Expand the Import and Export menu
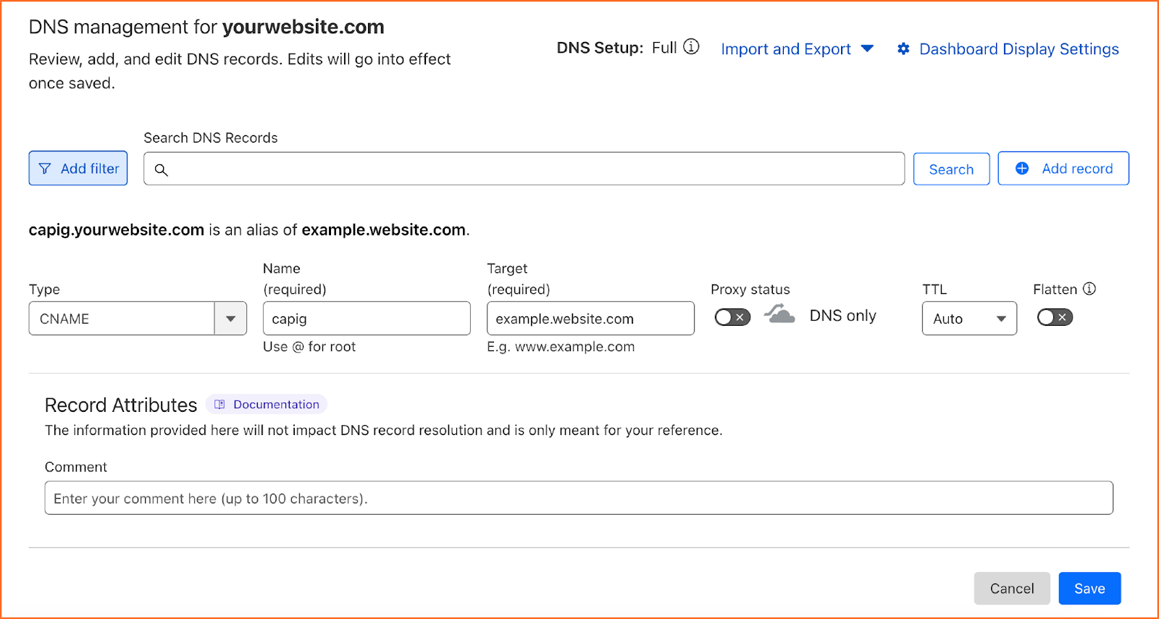 pos(797,49)
